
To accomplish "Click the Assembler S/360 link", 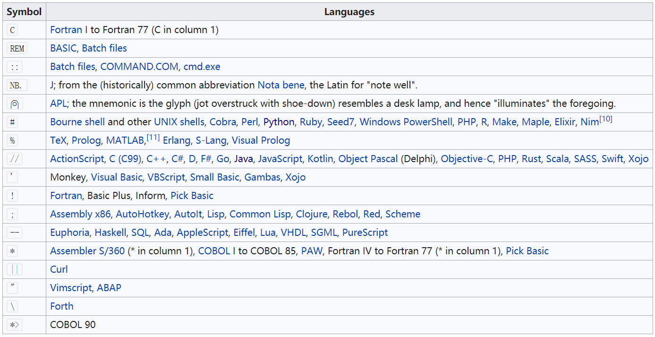I will tap(87, 251).
